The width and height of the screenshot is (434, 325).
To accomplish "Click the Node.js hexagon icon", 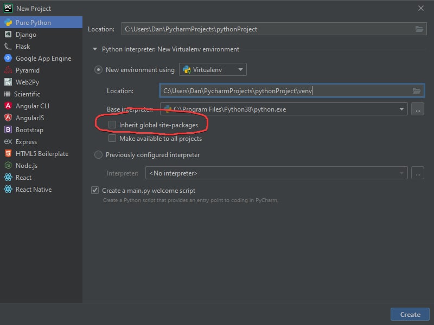I will pyautogui.click(x=8, y=165).
